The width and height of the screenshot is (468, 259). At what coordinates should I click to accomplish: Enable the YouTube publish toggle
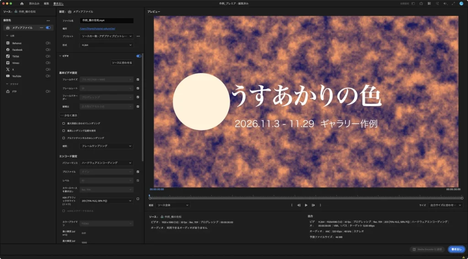[48, 76]
